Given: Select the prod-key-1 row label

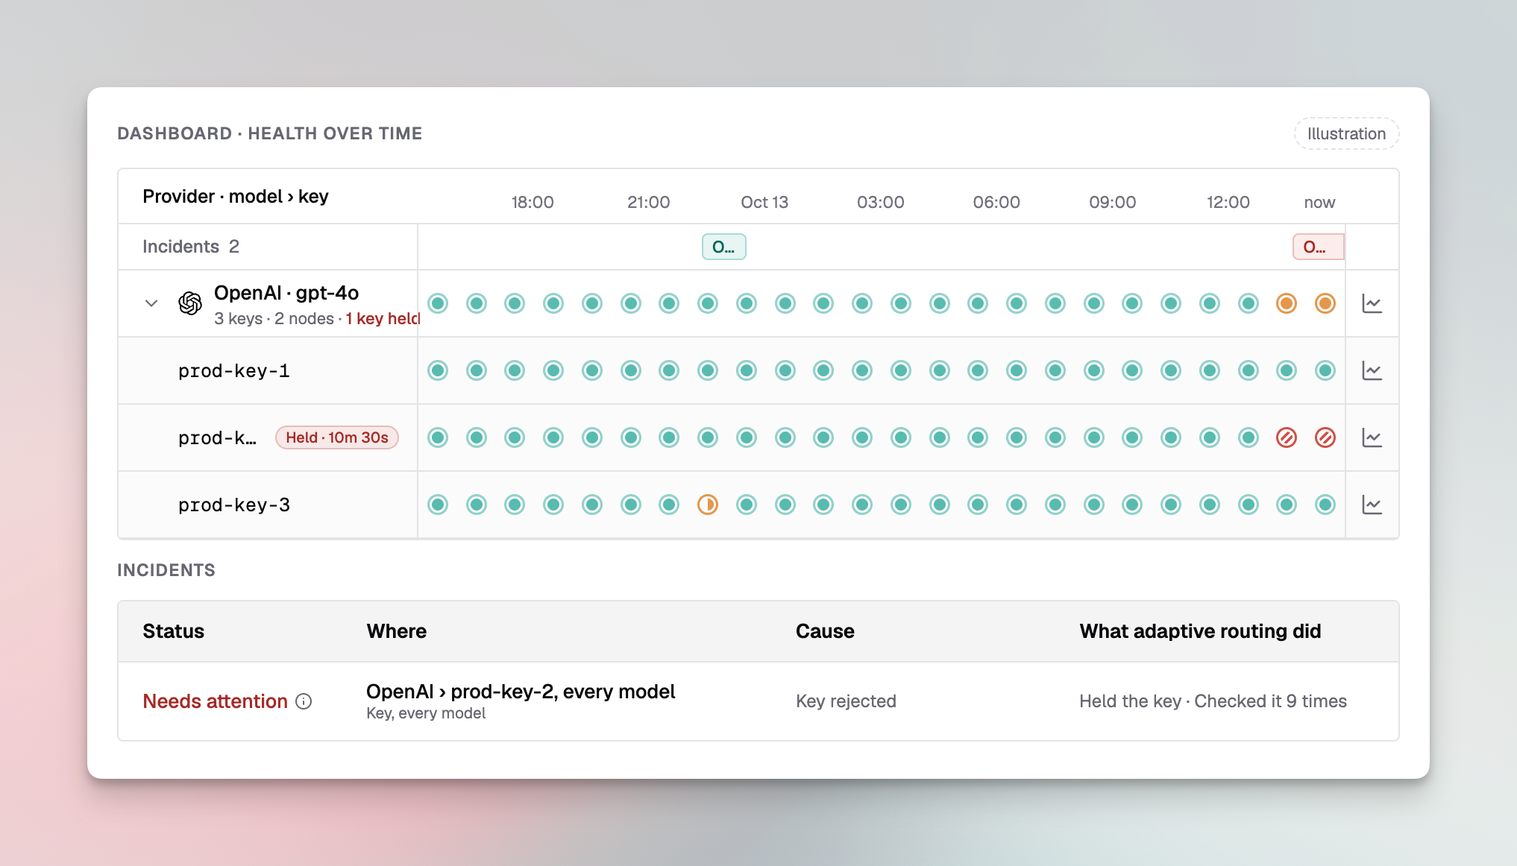Looking at the screenshot, I should 233,371.
